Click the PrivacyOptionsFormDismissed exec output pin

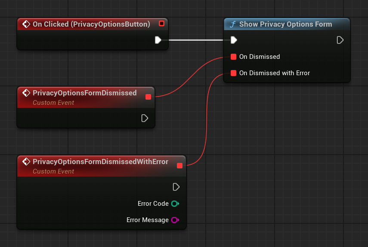145,118
